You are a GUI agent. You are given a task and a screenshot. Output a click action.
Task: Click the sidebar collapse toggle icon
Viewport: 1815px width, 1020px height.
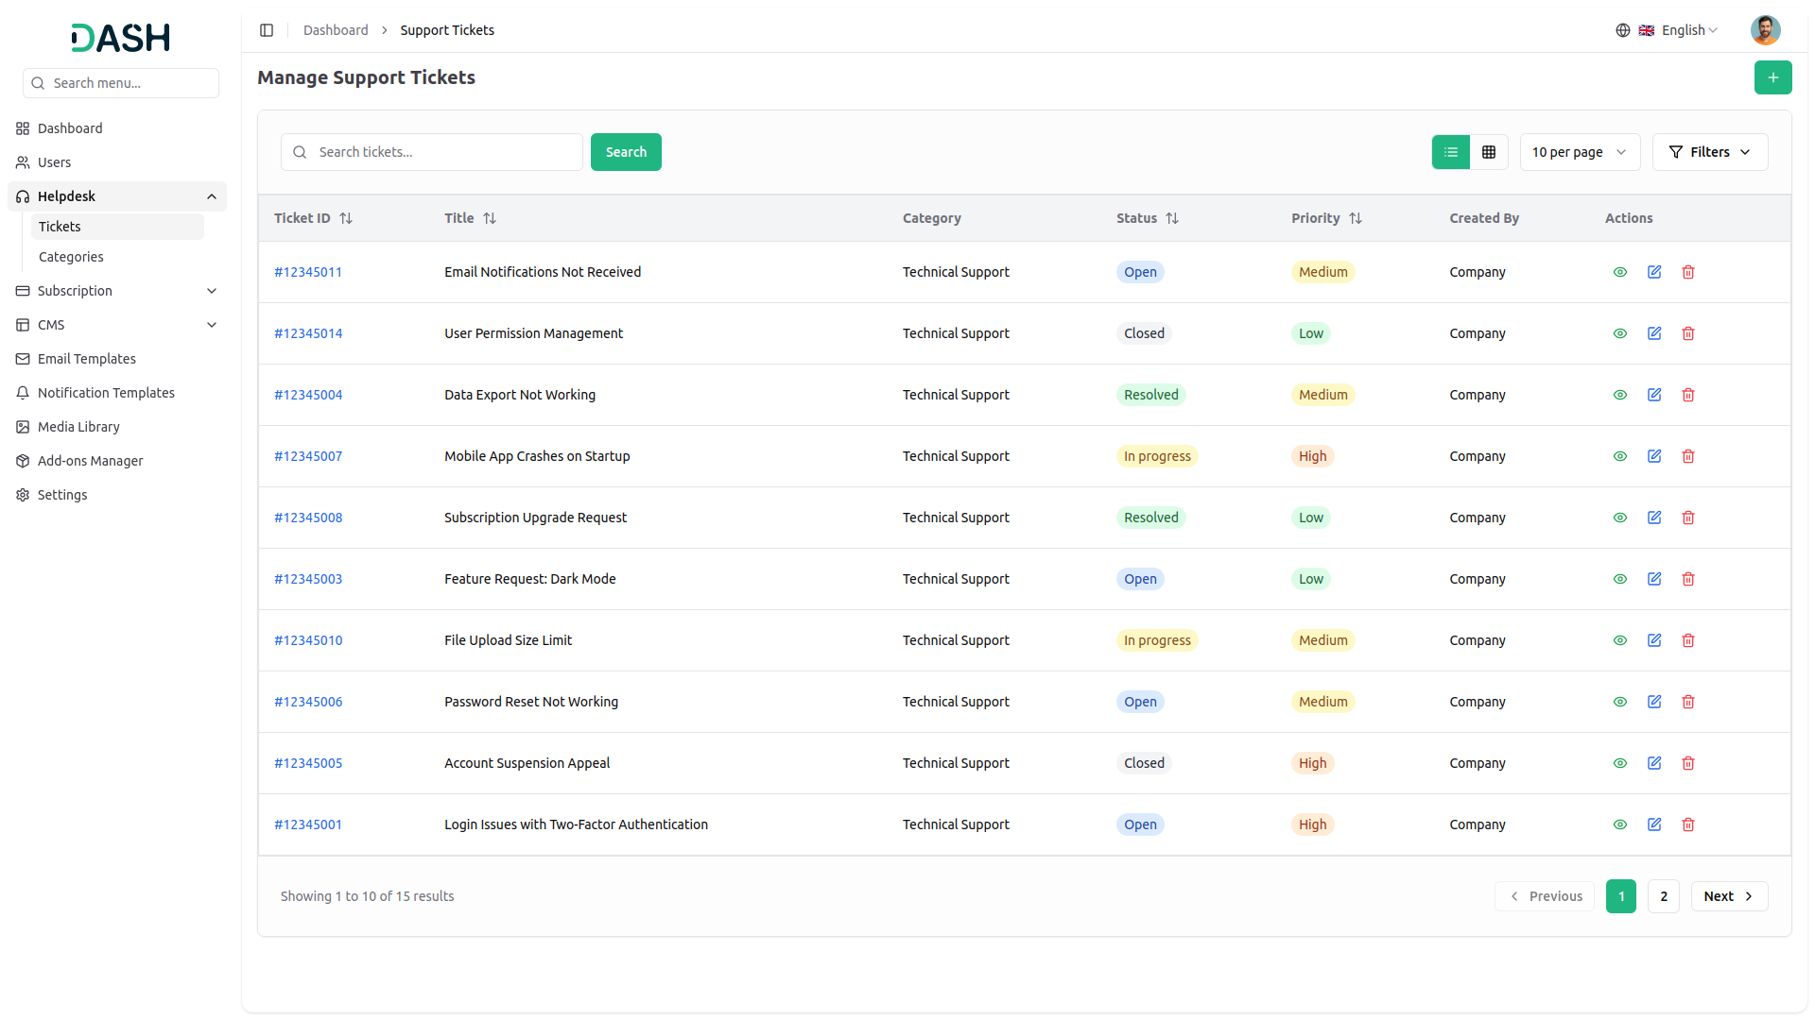[x=267, y=30]
